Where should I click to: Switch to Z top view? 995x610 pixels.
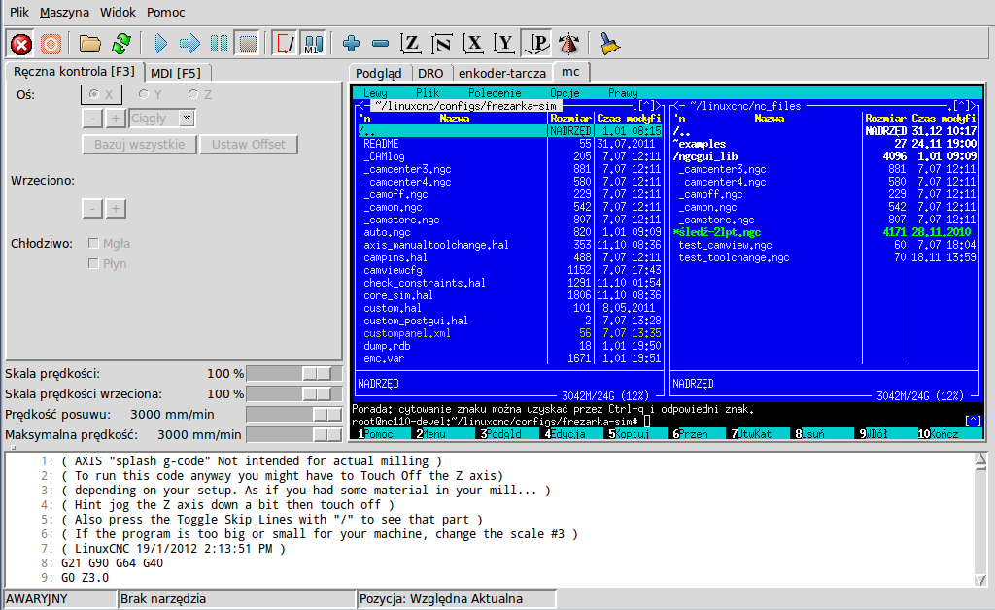pyautogui.click(x=411, y=44)
